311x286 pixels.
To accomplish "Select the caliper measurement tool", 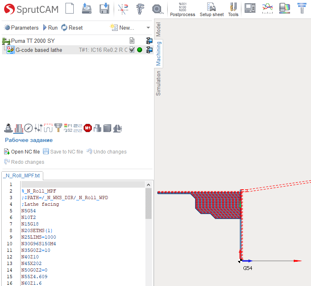I will tap(140, 9).
